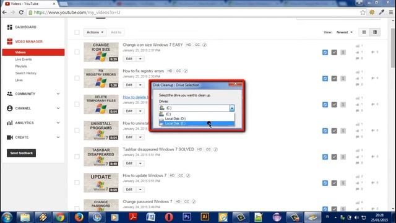Reload the YouTube page
Viewport: 396px width, 223px height.
point(21,12)
